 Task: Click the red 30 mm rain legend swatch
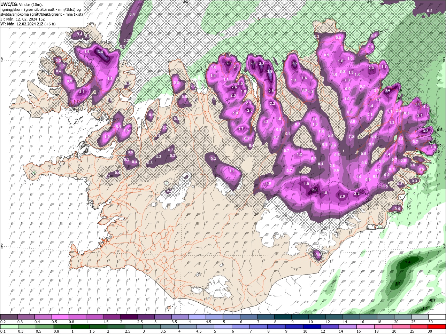(437, 326)
